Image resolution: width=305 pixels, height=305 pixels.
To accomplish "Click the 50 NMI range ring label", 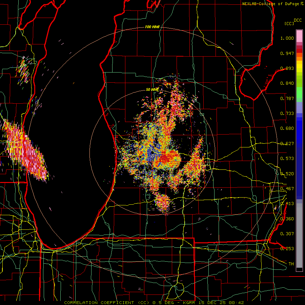I will [152, 89].
